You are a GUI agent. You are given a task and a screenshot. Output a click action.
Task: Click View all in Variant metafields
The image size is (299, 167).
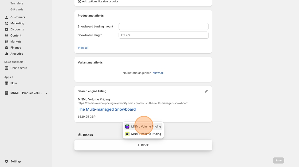point(158,73)
